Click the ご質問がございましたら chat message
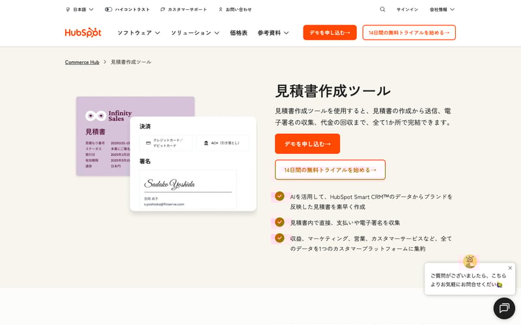 (x=468, y=280)
